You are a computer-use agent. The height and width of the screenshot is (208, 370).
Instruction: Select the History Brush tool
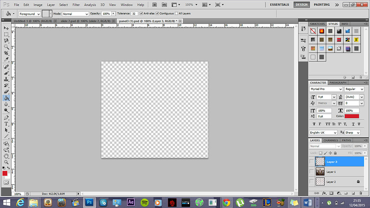point(6,85)
